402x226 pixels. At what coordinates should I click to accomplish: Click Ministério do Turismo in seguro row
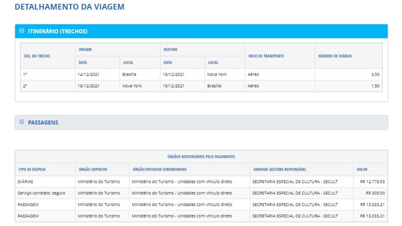[x=99, y=193]
